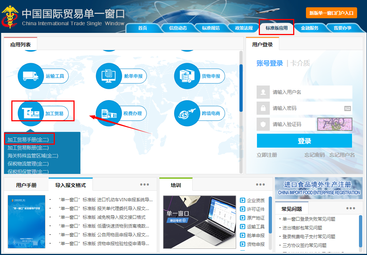Screen dimensions: 367x255
Task: Switch to the 标准版应用 navigation tab
Action: 276,28
